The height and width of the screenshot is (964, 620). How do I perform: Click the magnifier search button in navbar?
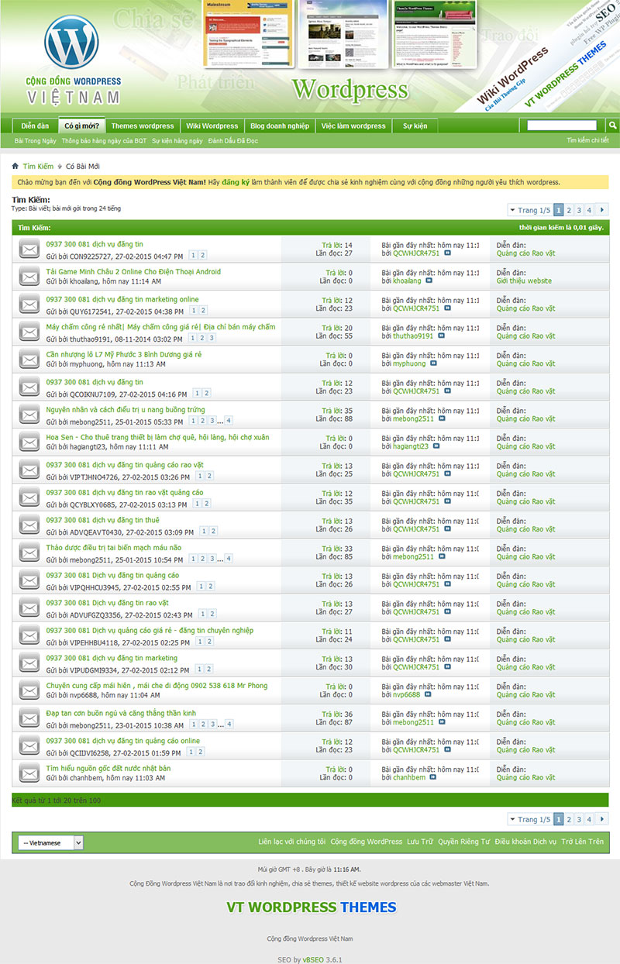pyautogui.click(x=612, y=125)
